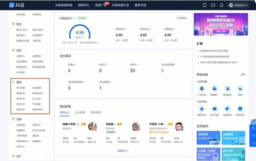
Task: Click the 售后 section icon in sidebar
Action: click(x=13, y=24)
